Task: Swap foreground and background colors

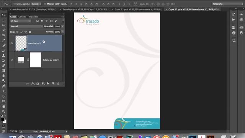Action: click(5, 115)
